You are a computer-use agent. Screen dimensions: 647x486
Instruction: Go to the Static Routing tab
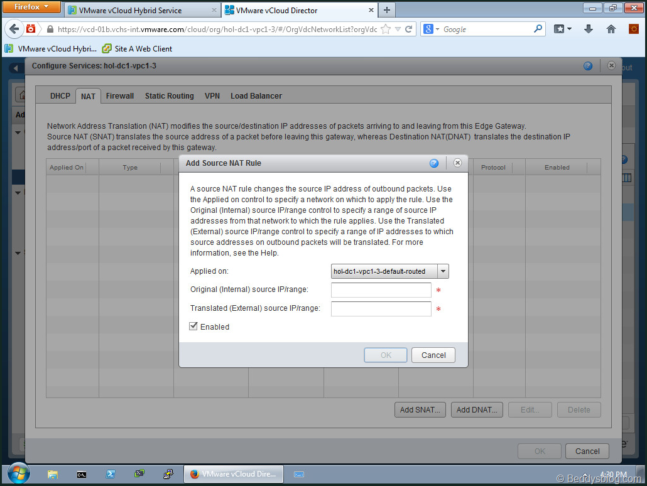pyautogui.click(x=169, y=95)
